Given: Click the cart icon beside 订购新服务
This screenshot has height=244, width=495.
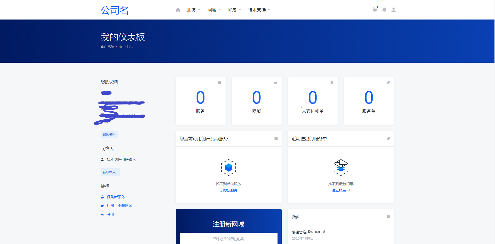Looking at the screenshot, I should pyautogui.click(x=102, y=197).
